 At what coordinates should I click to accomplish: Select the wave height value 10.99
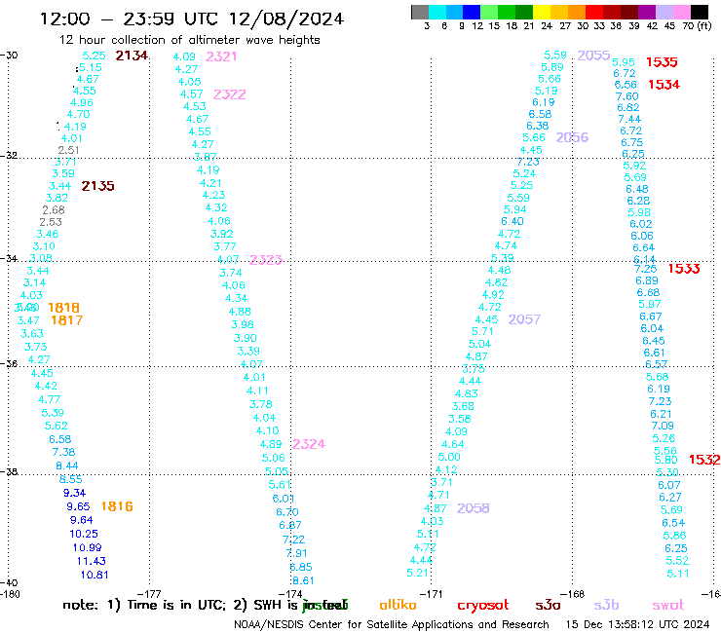tap(87, 548)
